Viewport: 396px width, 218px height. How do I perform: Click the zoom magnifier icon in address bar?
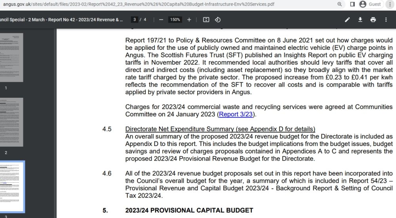tap(339, 4)
